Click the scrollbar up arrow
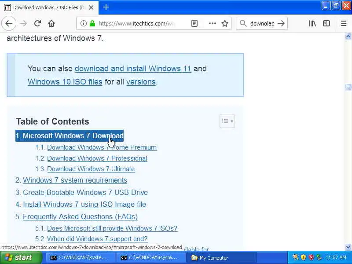The width and height of the screenshot is (352, 264). (x=348, y=37)
